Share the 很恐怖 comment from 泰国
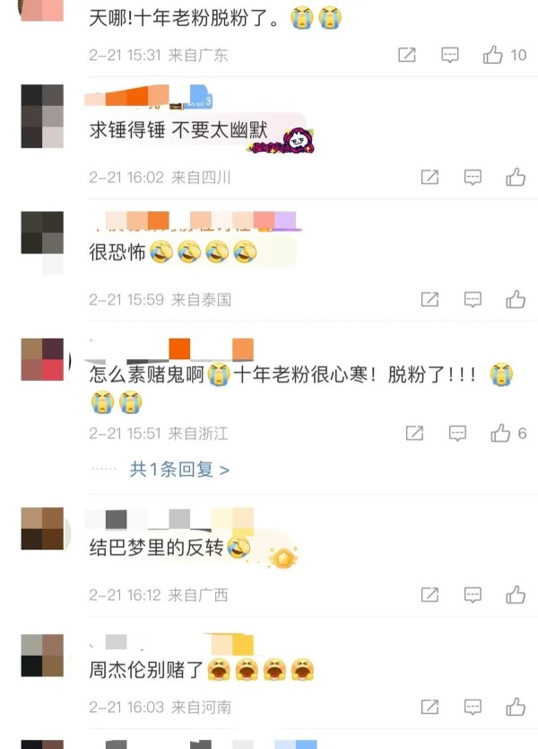538x749 pixels. 430,299
